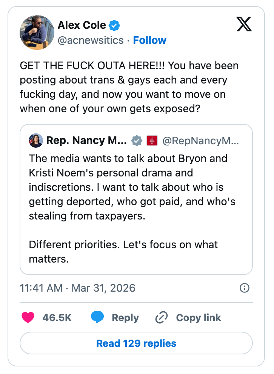The height and width of the screenshot is (374, 274).
Task: Open the reply speech bubble icon
Action: 97,317
